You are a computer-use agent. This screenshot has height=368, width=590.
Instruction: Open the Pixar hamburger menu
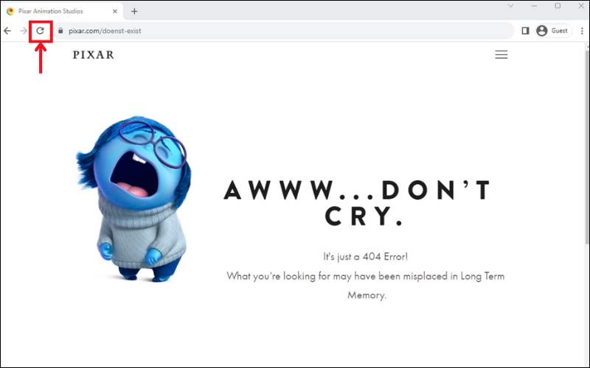tap(501, 54)
